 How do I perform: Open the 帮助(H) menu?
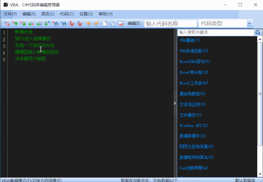pyautogui.click(x=106, y=14)
